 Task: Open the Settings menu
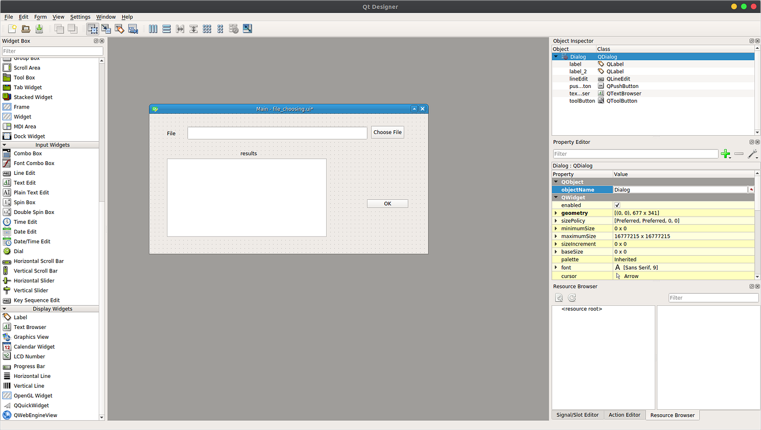80,17
